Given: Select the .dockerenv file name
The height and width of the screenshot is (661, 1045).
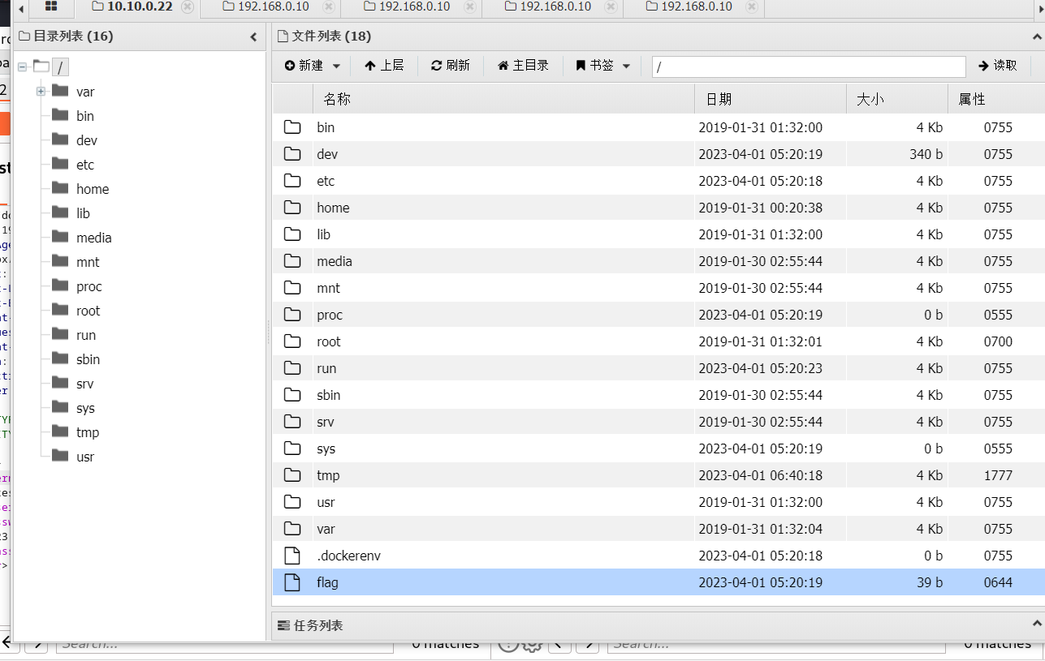Looking at the screenshot, I should tap(348, 556).
